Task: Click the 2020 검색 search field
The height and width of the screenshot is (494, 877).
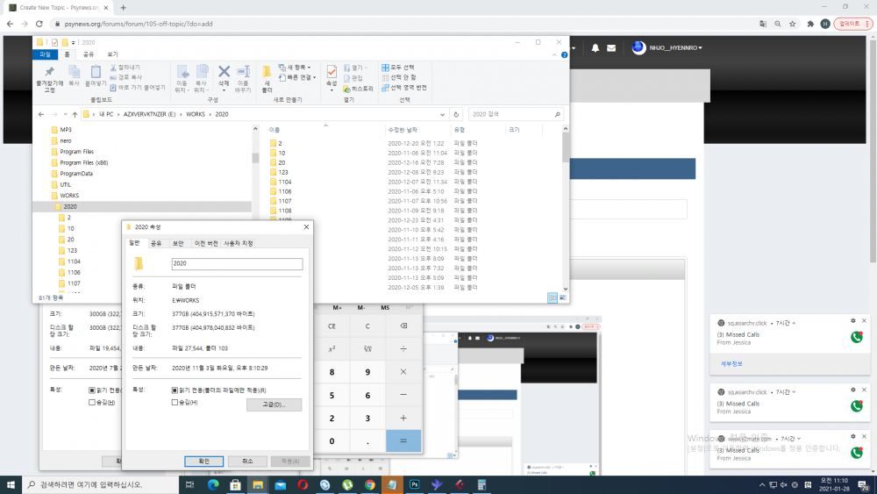Action: (512, 114)
